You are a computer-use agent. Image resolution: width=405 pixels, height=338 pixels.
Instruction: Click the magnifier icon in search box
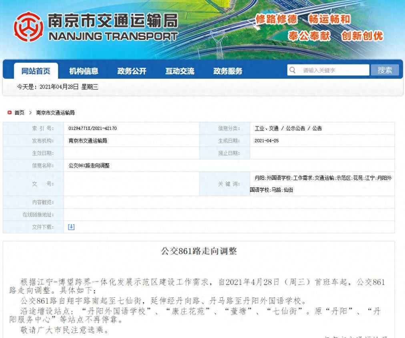point(293,70)
